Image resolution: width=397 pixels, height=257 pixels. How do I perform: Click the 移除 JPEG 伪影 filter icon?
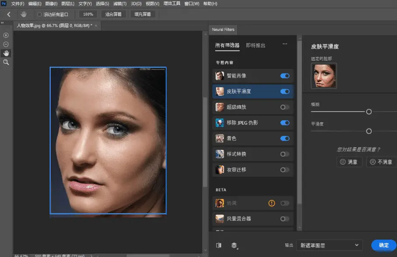click(x=220, y=123)
